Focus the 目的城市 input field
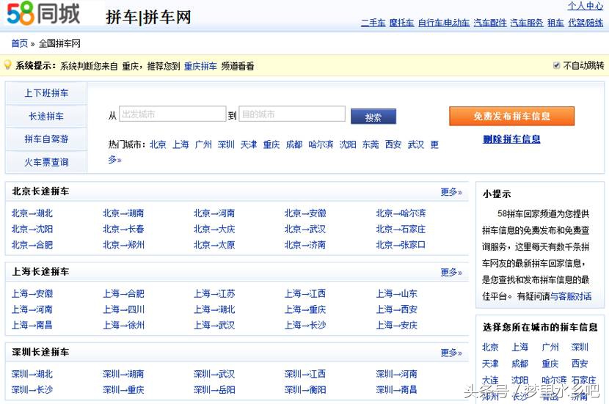Viewport: 609px width, 404px height. 292,114
